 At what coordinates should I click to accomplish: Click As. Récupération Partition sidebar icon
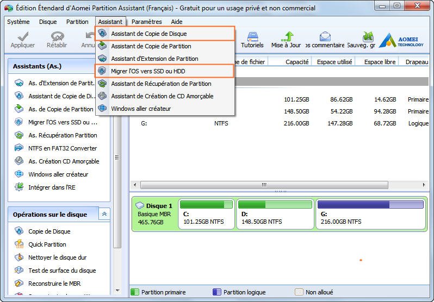pos(19,135)
